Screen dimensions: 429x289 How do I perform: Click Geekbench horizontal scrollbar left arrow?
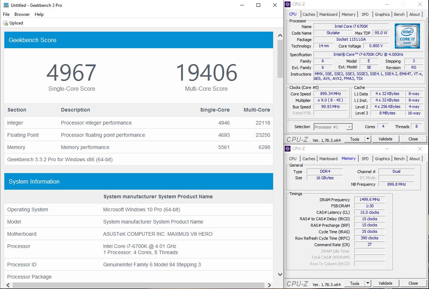pyautogui.click(x=8, y=285)
